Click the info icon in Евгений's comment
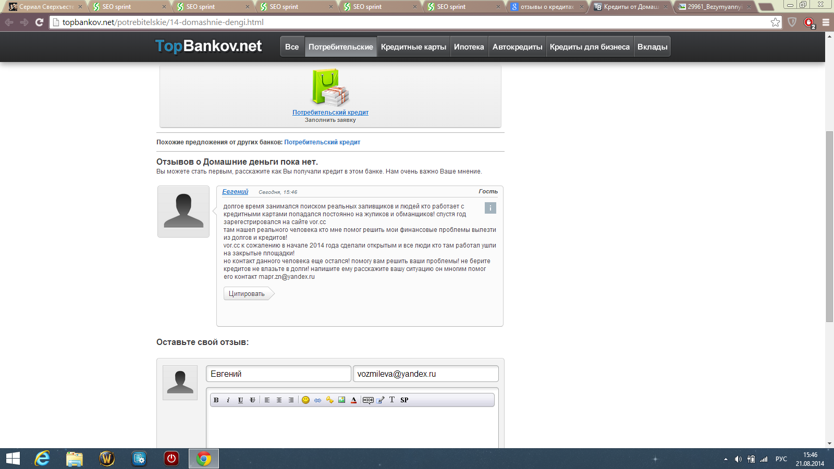 (x=490, y=208)
